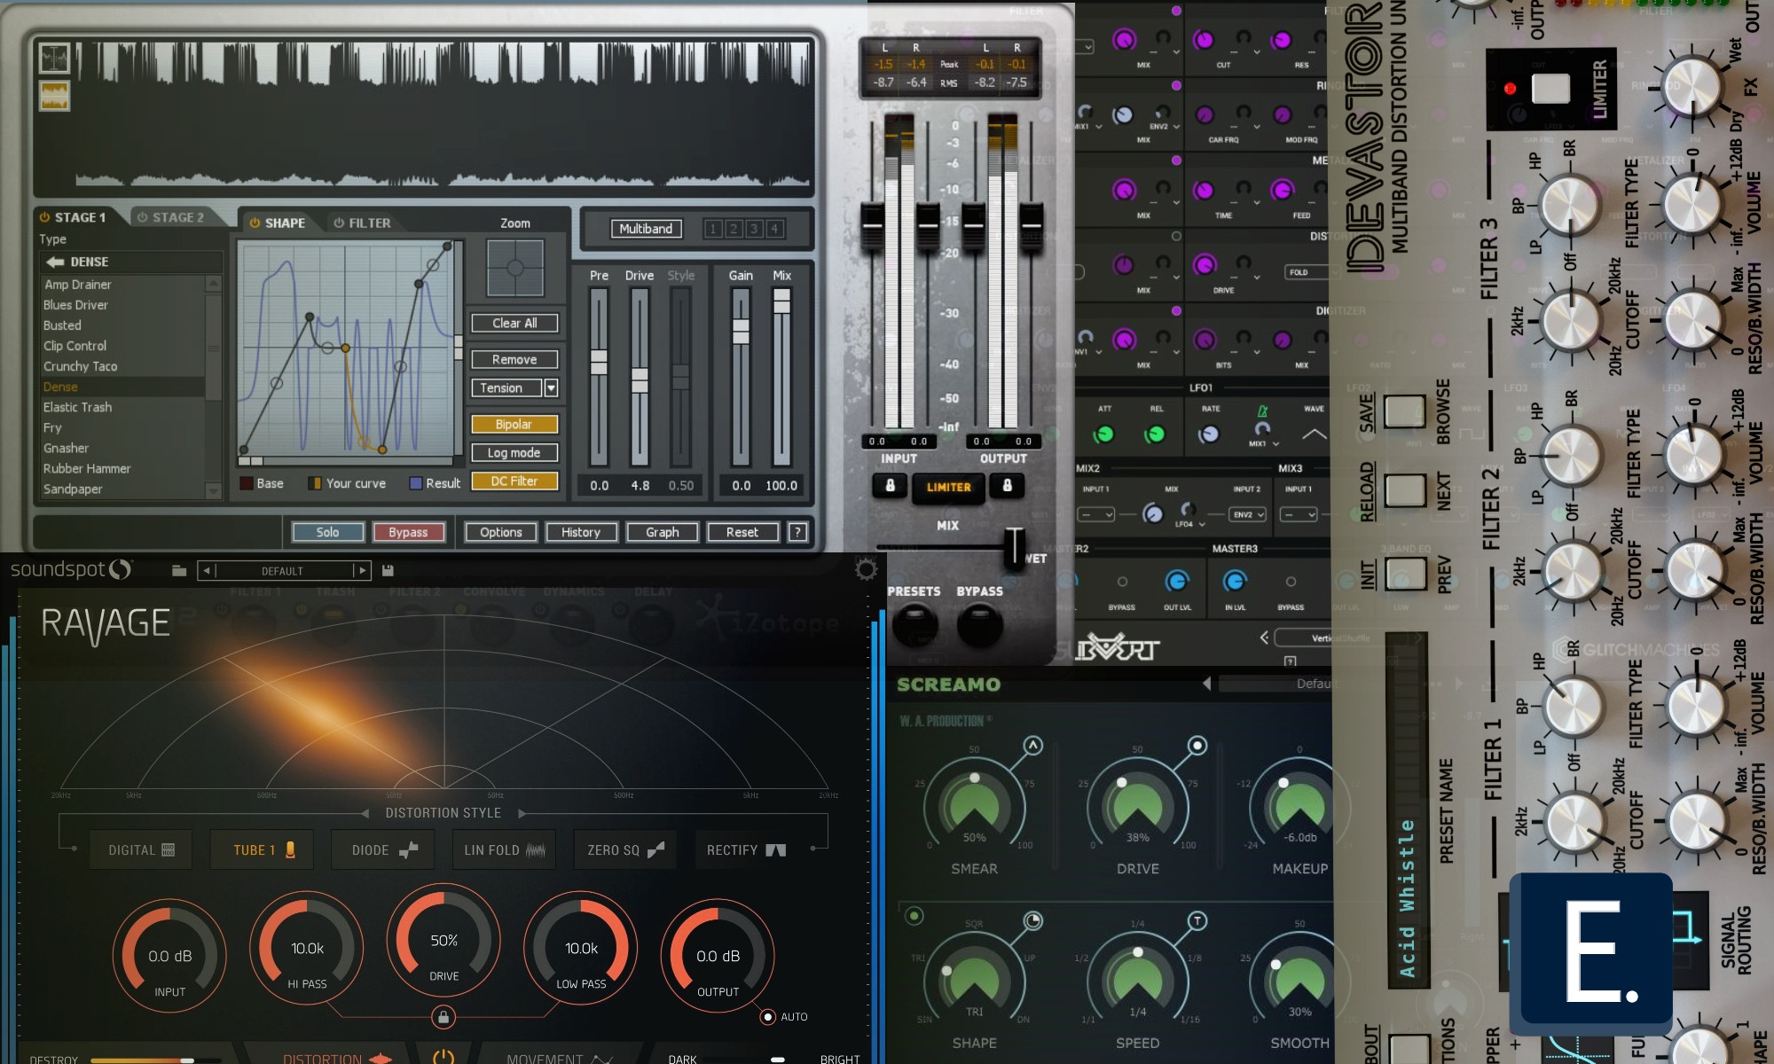Click the Type list scrollbar down arrow
This screenshot has height=1064, width=1774.
tap(213, 490)
